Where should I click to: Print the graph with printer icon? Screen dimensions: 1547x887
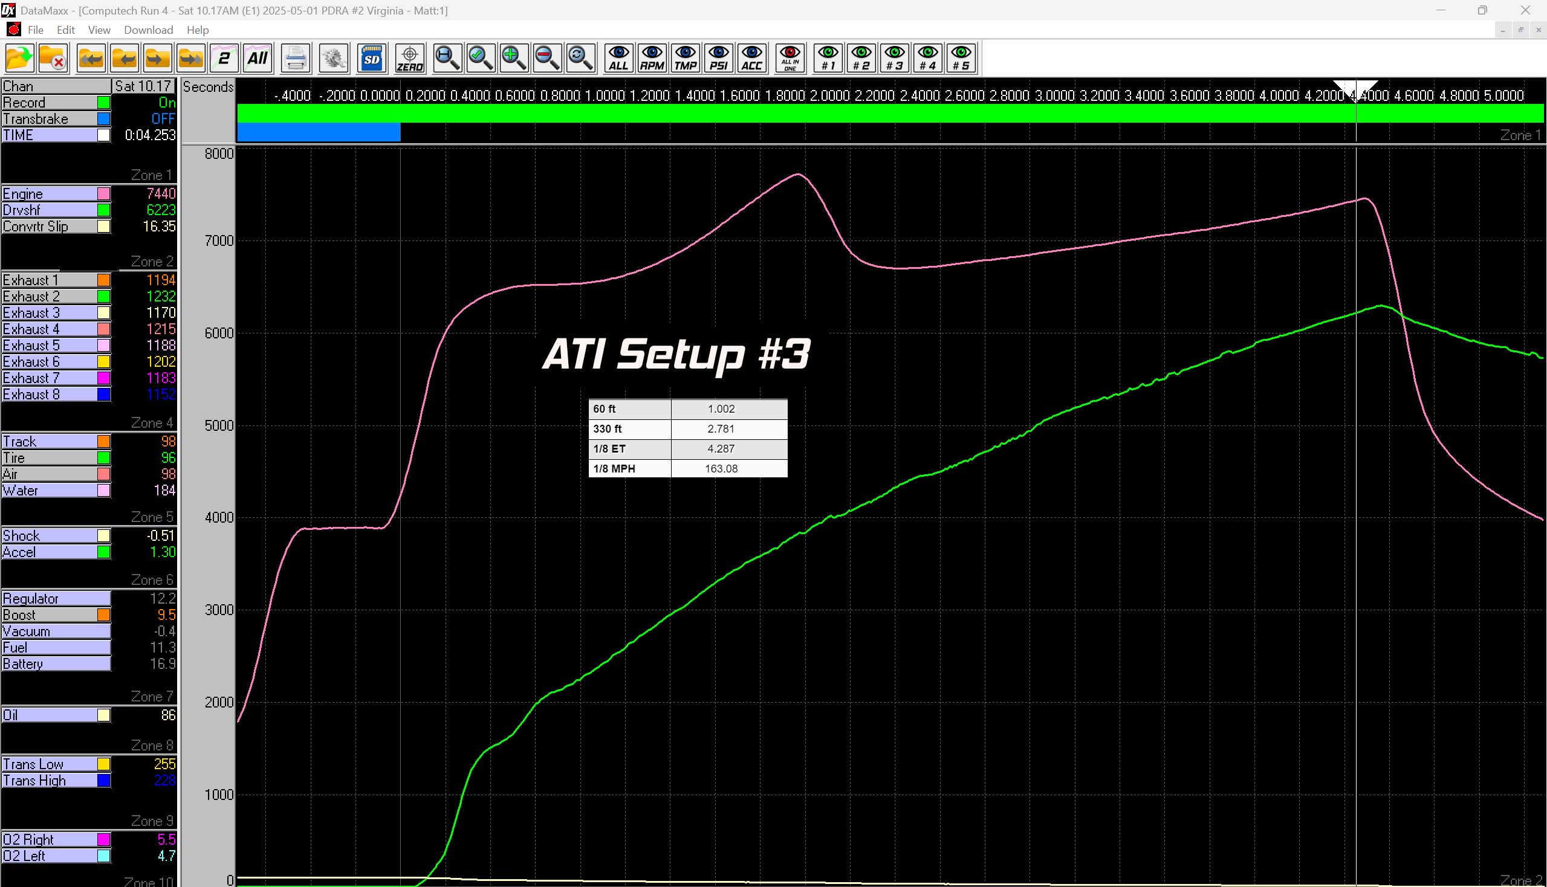(296, 59)
